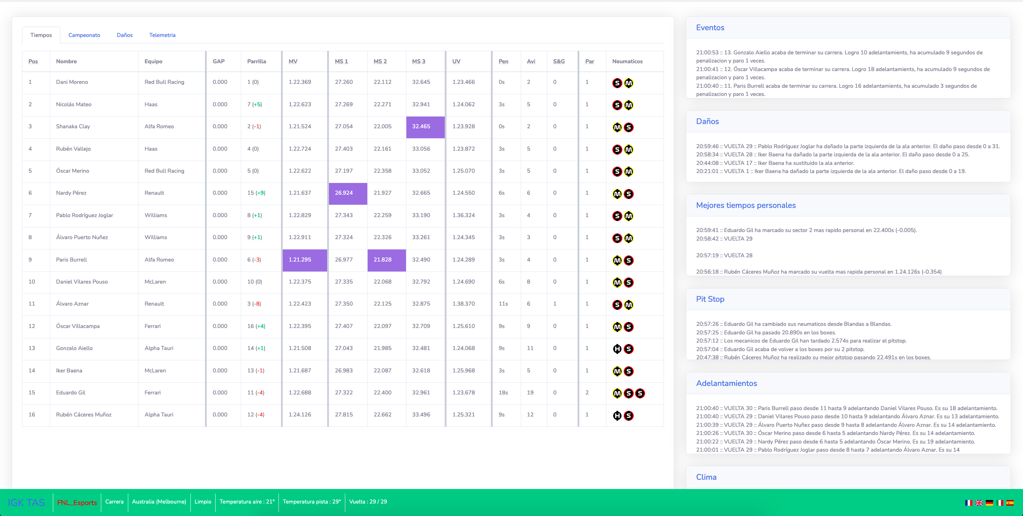Viewport: 1023px width, 516px height.
Task: Select purple best sector cell 26.924
Action: [x=348, y=193]
